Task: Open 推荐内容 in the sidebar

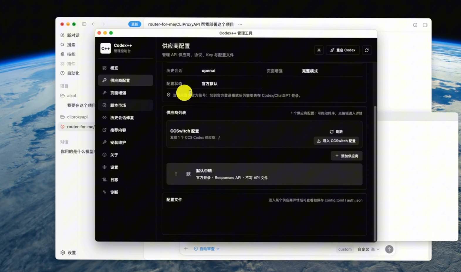Action: pyautogui.click(x=125, y=130)
